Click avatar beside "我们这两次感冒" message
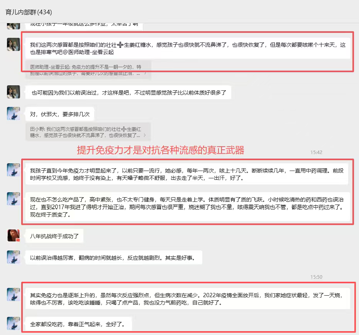359x335 pixels. [x=14, y=44]
